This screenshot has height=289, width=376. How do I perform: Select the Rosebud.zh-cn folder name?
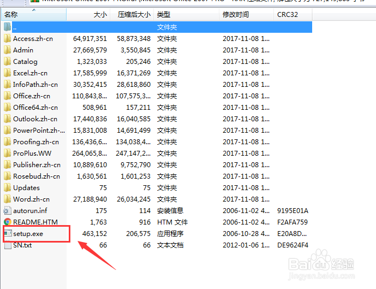tap(37, 176)
